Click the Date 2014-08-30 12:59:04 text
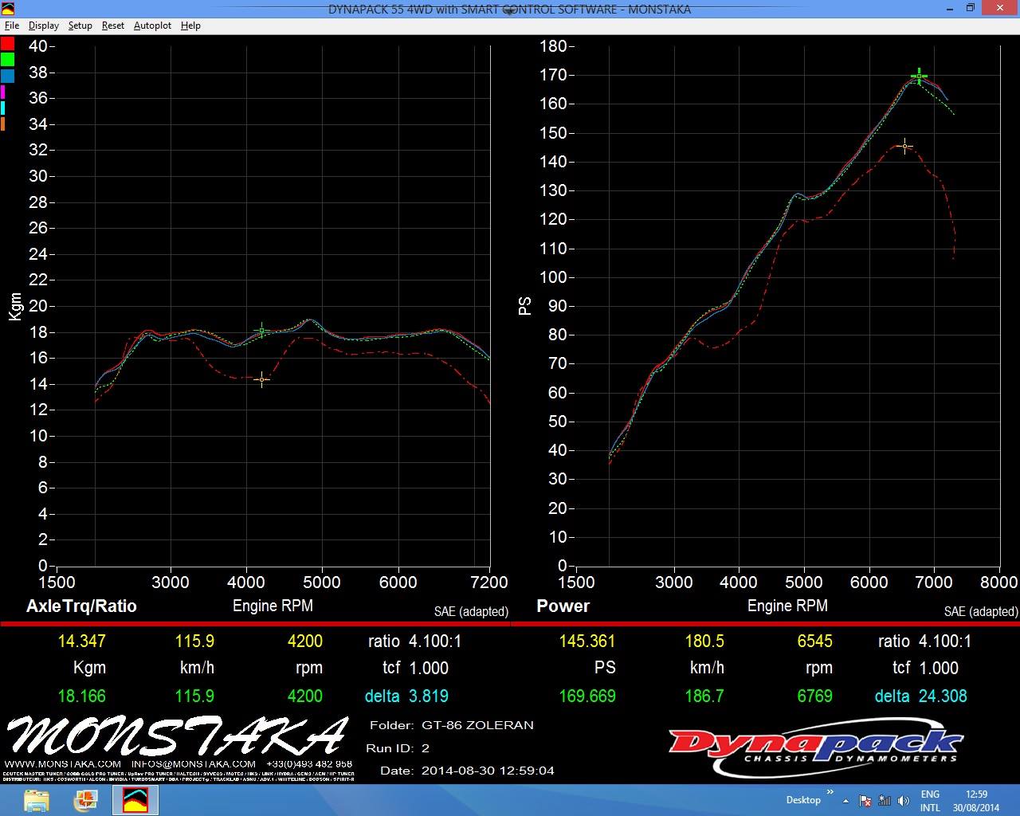 (x=467, y=771)
